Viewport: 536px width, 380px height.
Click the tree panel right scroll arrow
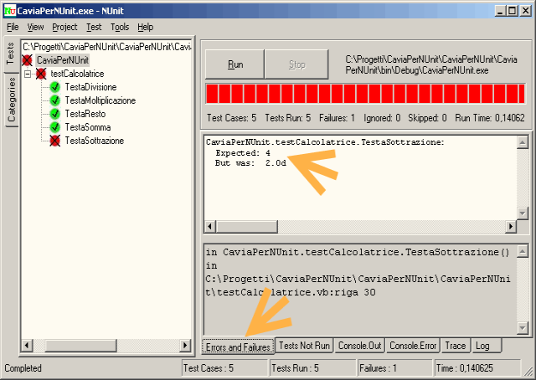tap(185, 345)
